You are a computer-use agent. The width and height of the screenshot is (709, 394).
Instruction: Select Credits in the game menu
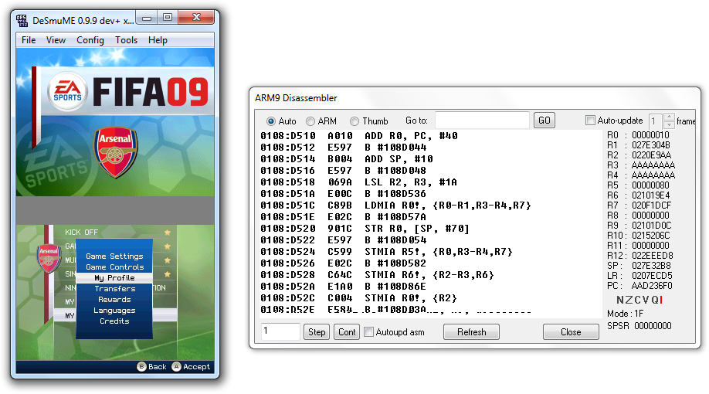pyautogui.click(x=114, y=321)
